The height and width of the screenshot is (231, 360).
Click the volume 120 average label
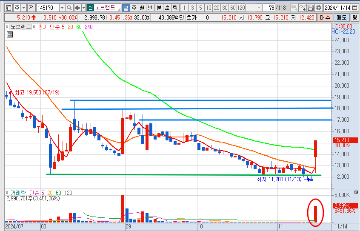tap(68, 193)
